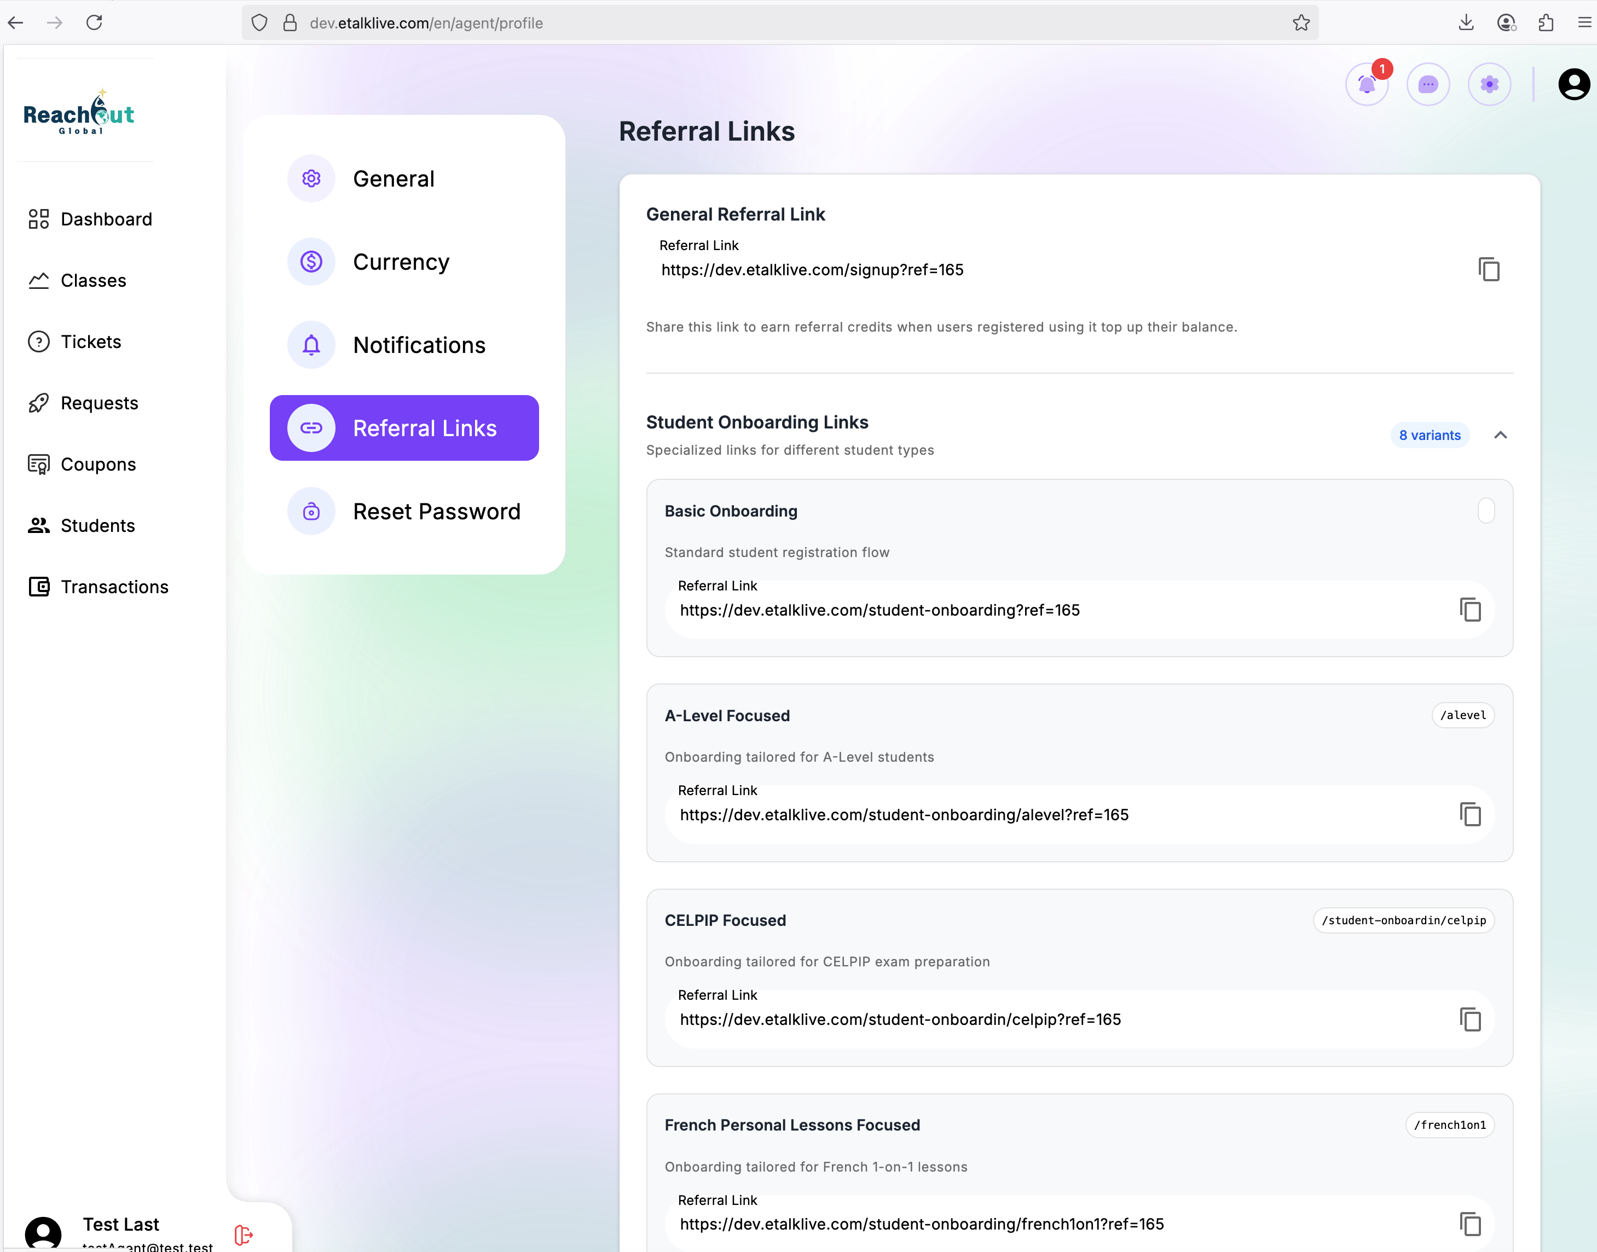Click the /alevel path tag
The height and width of the screenshot is (1252, 1597).
(1463, 715)
